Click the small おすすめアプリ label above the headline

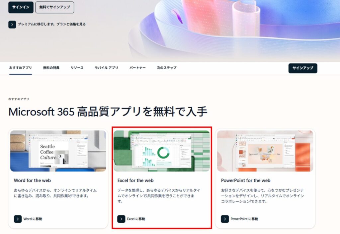[x=19, y=99]
